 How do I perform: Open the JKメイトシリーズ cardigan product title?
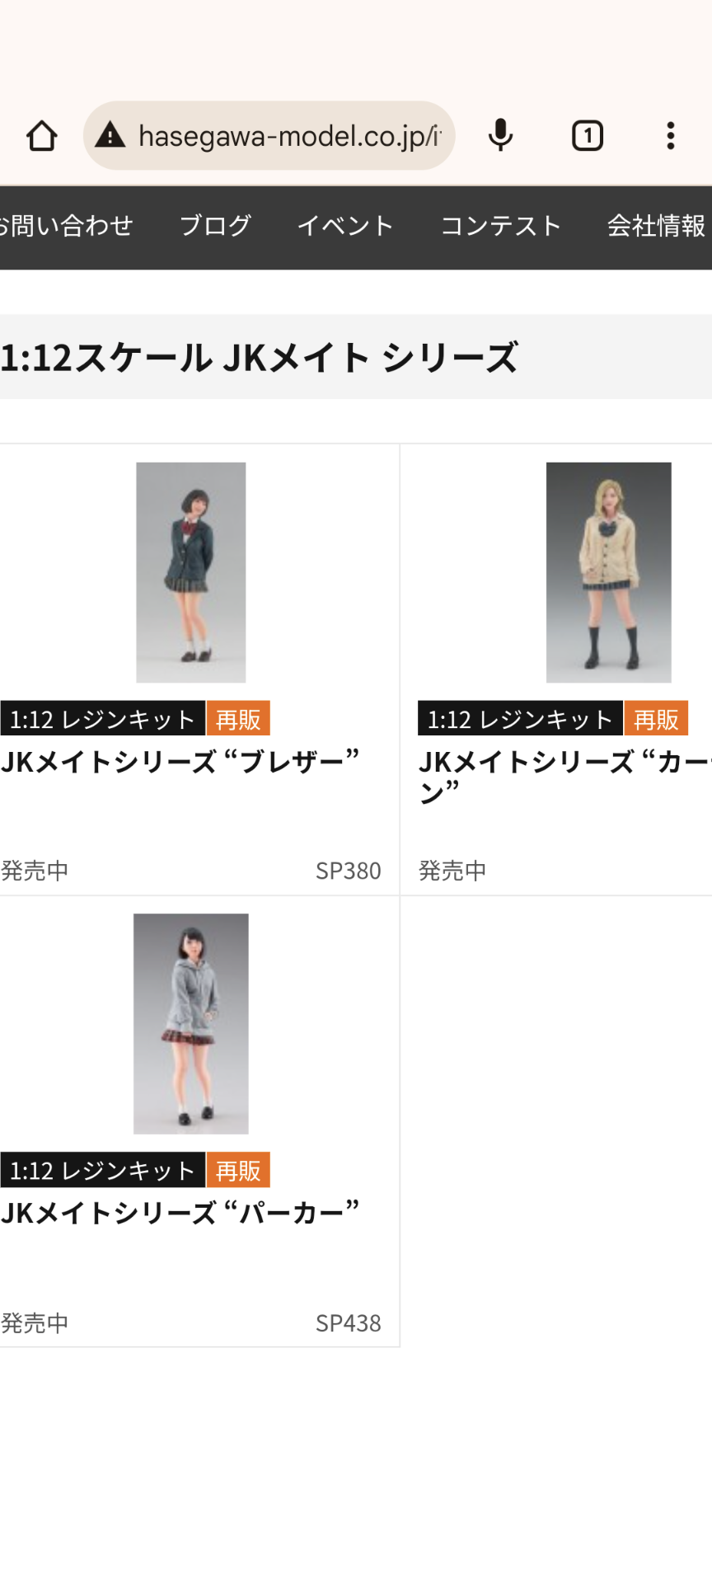[565, 777]
